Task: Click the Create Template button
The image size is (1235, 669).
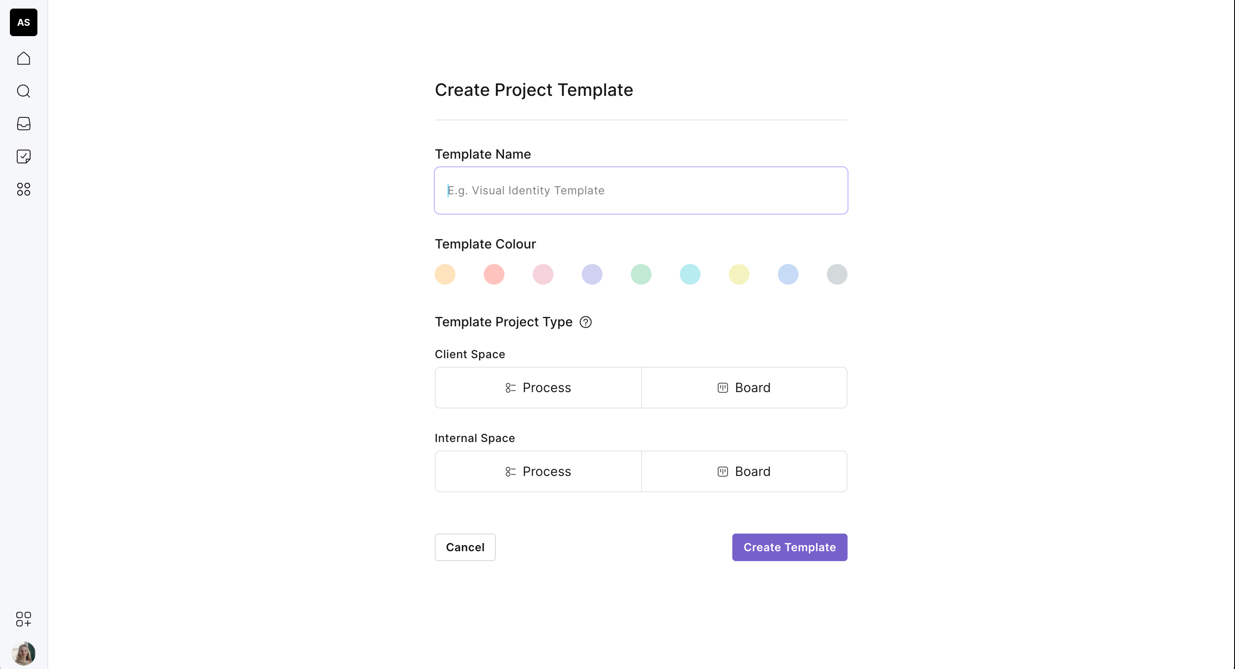Action: click(x=790, y=547)
